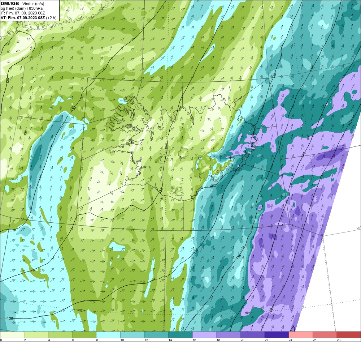Pick the 4–6 m/s green legend swatch
The height and width of the screenshot is (342, 361).
coord(60,335)
